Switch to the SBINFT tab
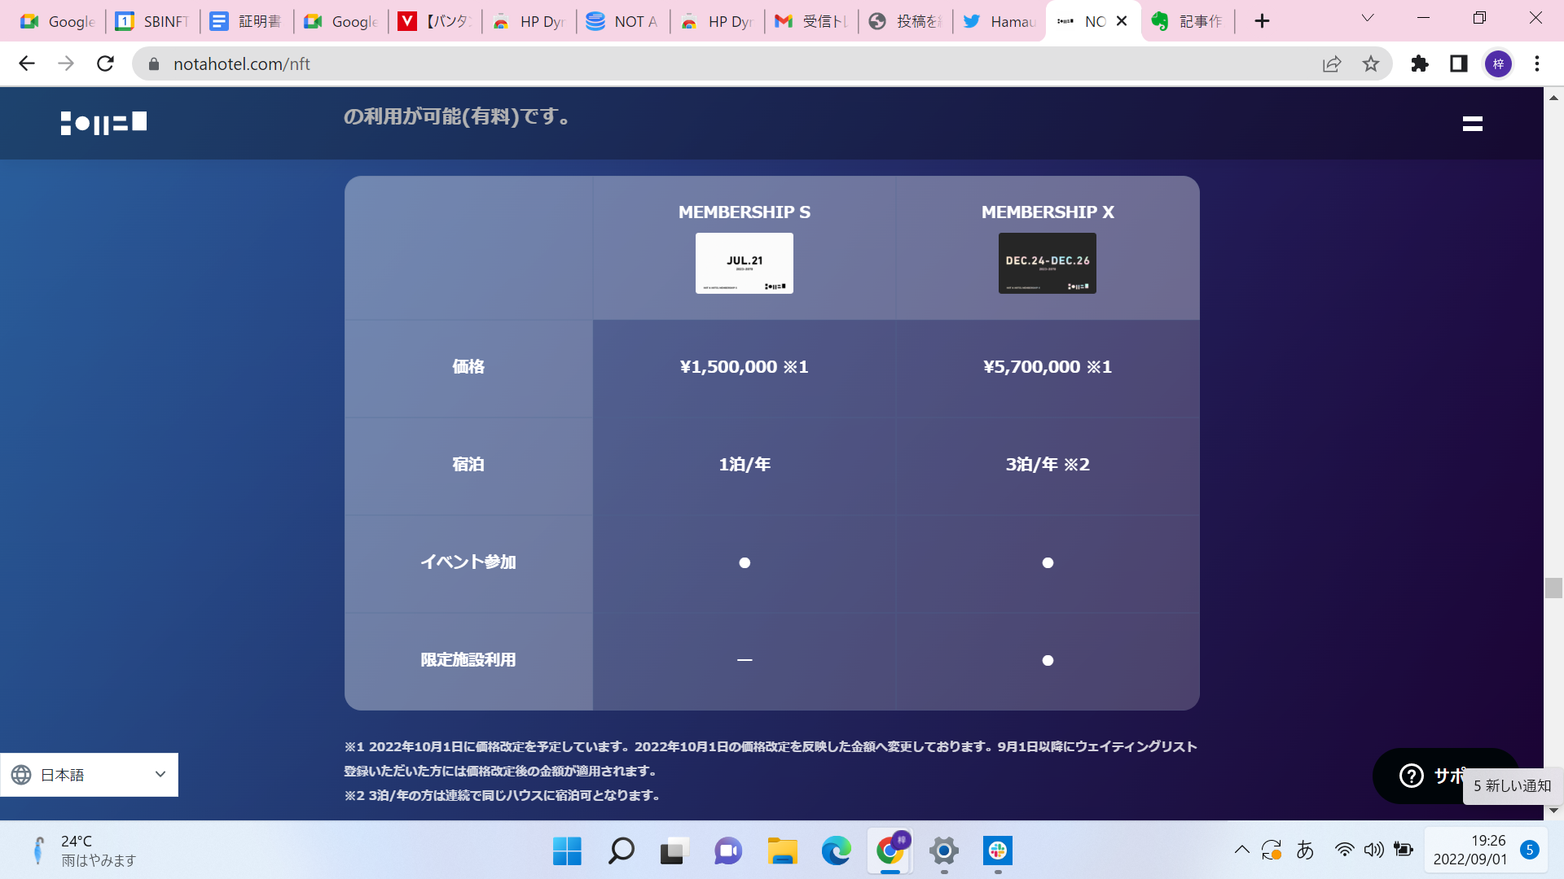The image size is (1564, 879). [153, 21]
